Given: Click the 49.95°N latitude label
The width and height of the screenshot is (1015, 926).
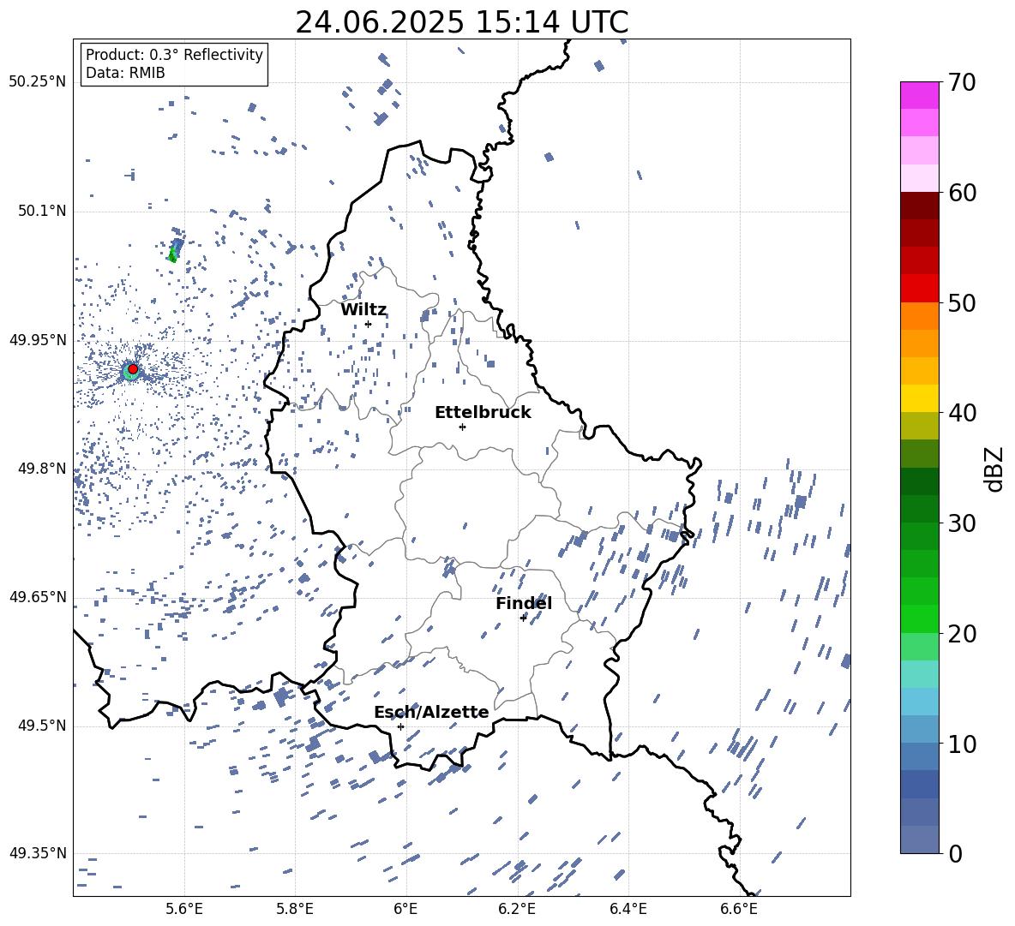Looking at the screenshot, I should click(x=38, y=340).
